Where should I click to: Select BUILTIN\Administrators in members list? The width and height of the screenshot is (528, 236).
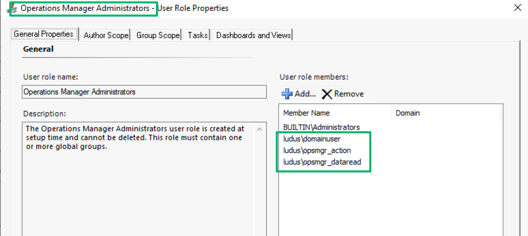coord(321,126)
